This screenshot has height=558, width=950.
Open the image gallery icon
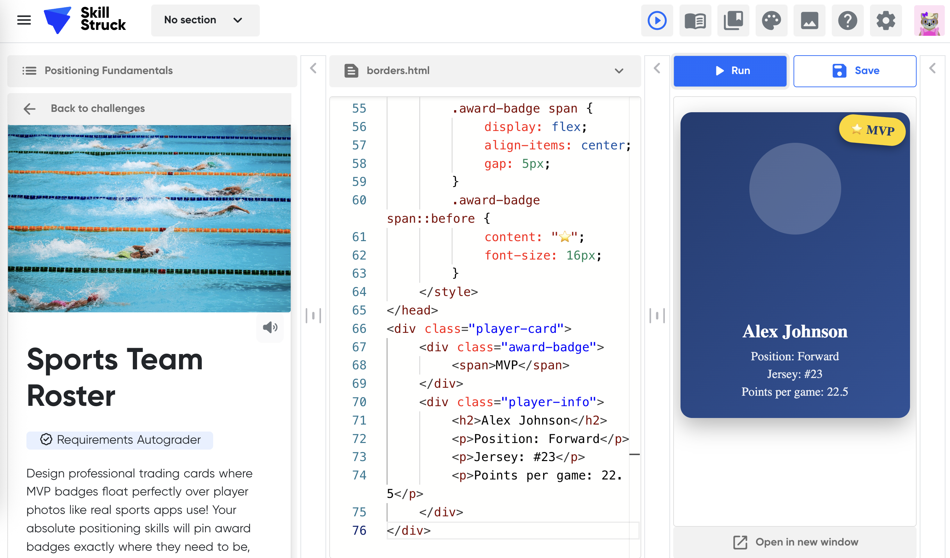[809, 20]
